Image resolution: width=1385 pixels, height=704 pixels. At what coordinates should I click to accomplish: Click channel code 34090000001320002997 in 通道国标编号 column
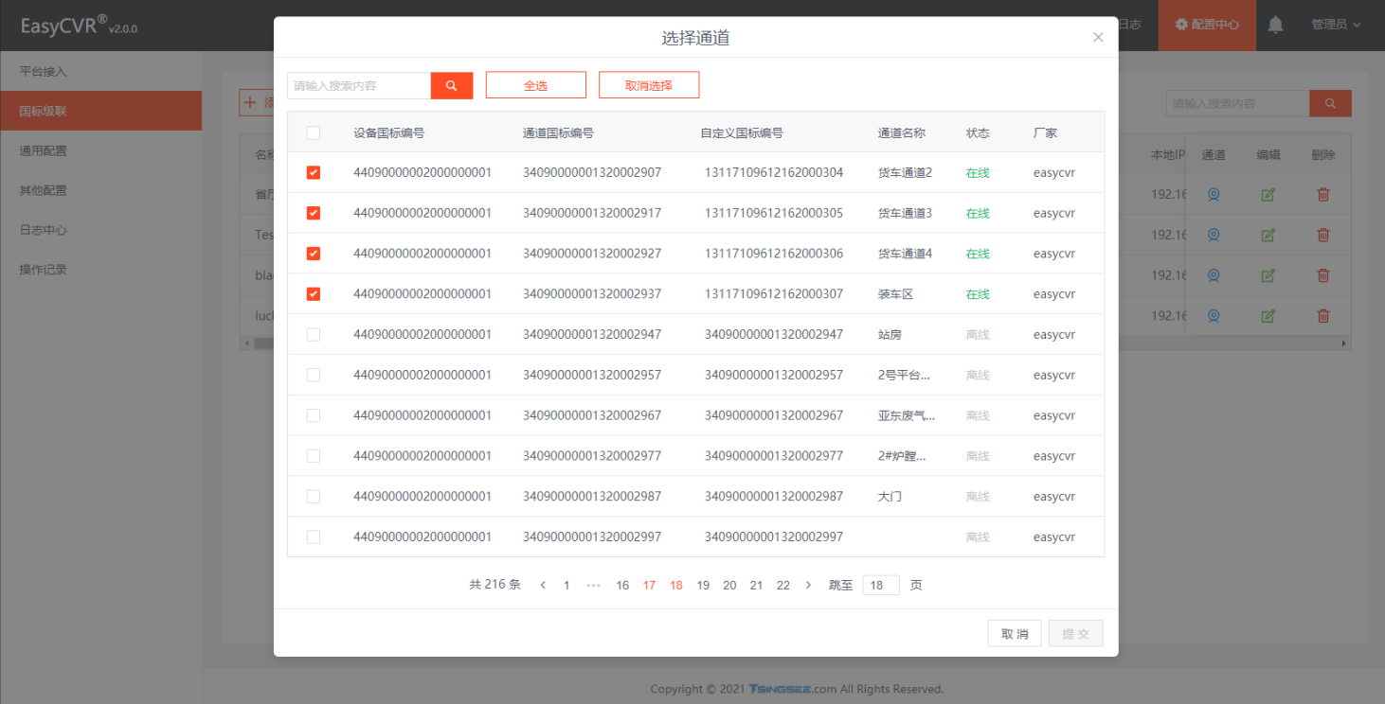coord(592,537)
